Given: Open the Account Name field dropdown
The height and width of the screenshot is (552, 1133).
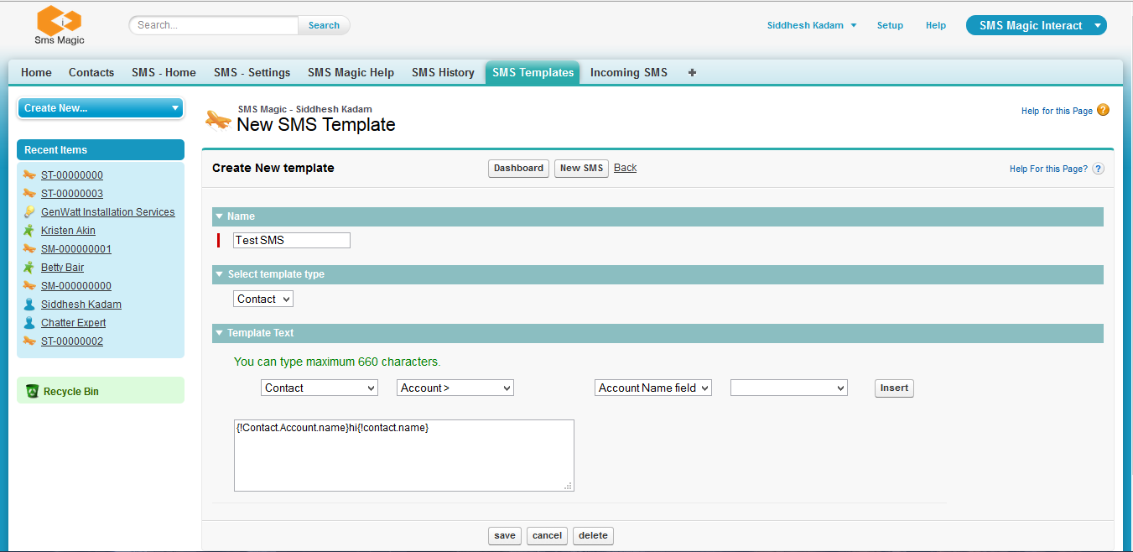Looking at the screenshot, I should (x=653, y=388).
